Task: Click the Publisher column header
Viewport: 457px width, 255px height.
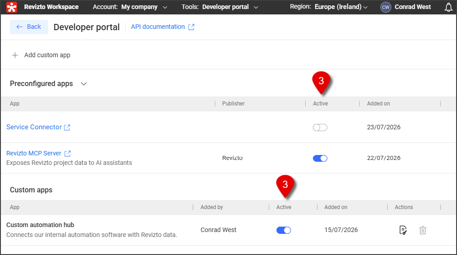Action: (233, 104)
